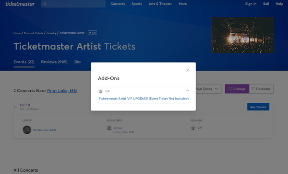The height and width of the screenshot is (174, 288).
Task: Collapse the OCT 9 event row
Action: pos(15,107)
